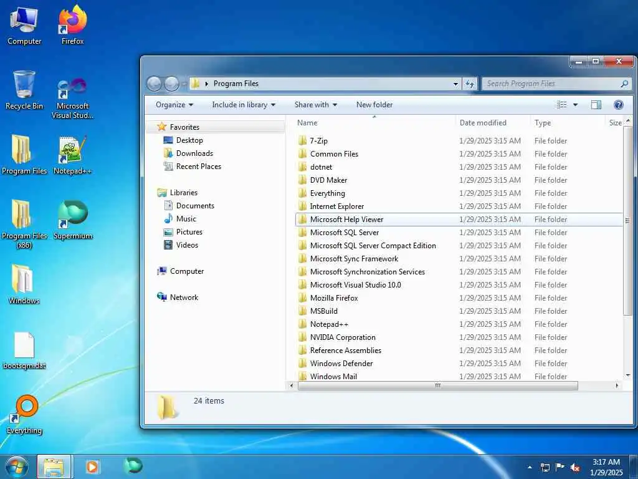Click the taskbar clock showing 3:17 AM
638x479 pixels.
pyautogui.click(x=606, y=467)
